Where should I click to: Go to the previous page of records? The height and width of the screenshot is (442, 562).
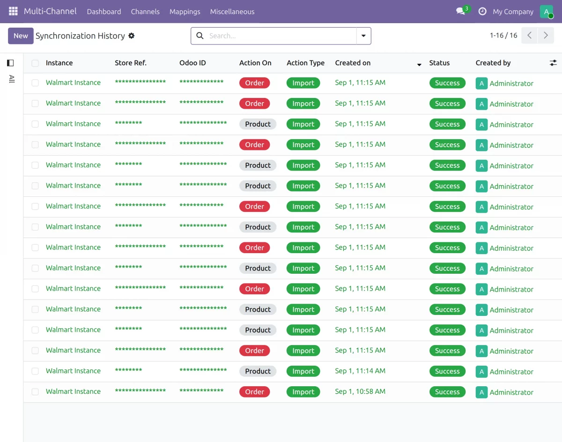(x=529, y=36)
